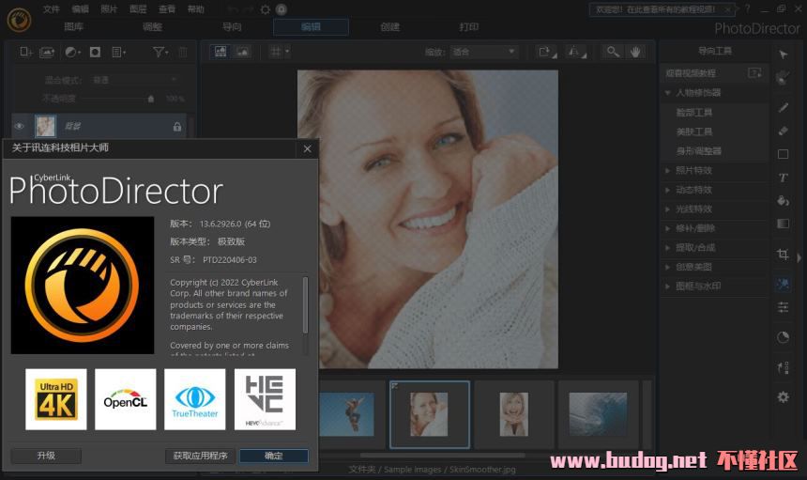Toggle visibility eye of 背景 layer

point(20,126)
